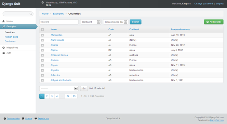Open the Continents submenu item
This screenshot has height=124, width=227.
click(x=10, y=41)
